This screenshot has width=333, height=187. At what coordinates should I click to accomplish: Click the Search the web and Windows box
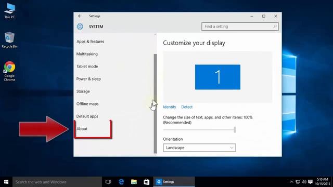tap(57, 182)
